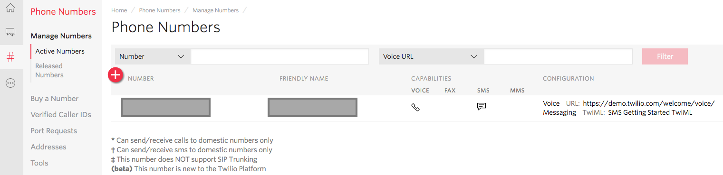This screenshot has width=723, height=175.
Task: Open the Home icon in the sidebar
Action: pyautogui.click(x=10, y=8)
